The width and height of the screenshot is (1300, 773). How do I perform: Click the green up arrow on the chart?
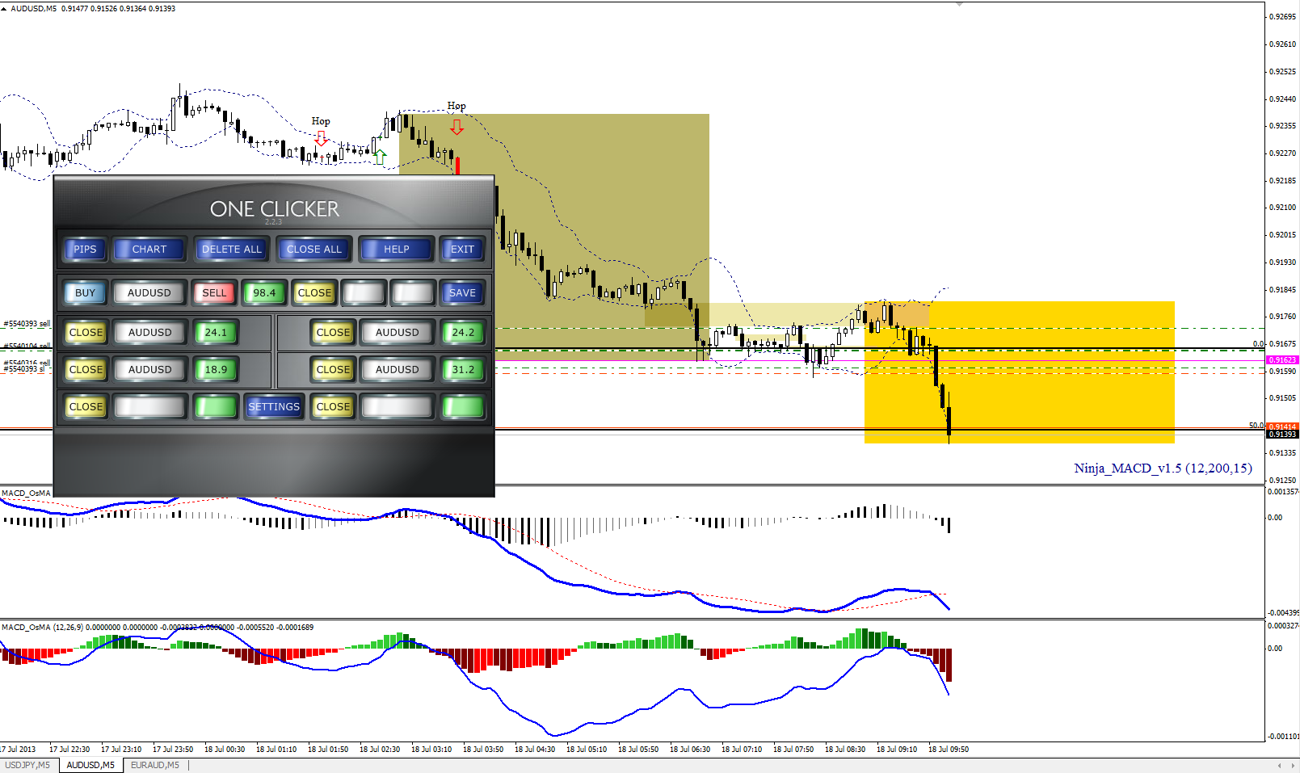tap(380, 157)
